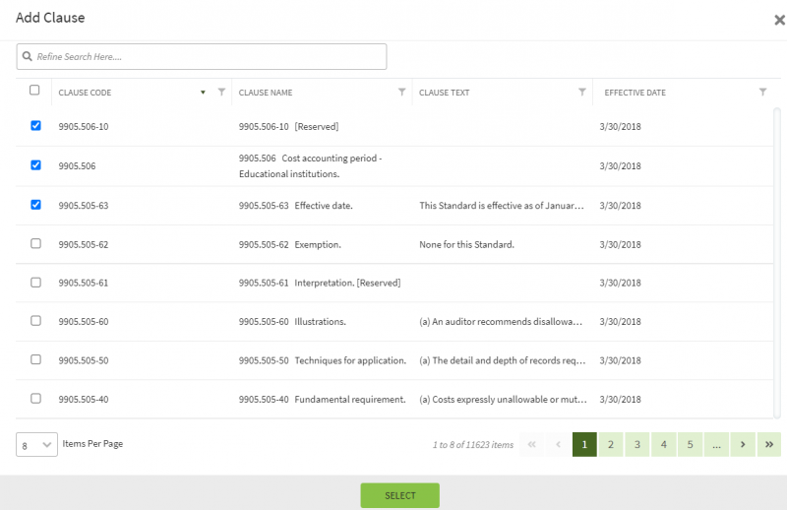Select clause name '9905.506-10 [Reserved]'
This screenshot has height=510, width=787.
[x=288, y=127]
